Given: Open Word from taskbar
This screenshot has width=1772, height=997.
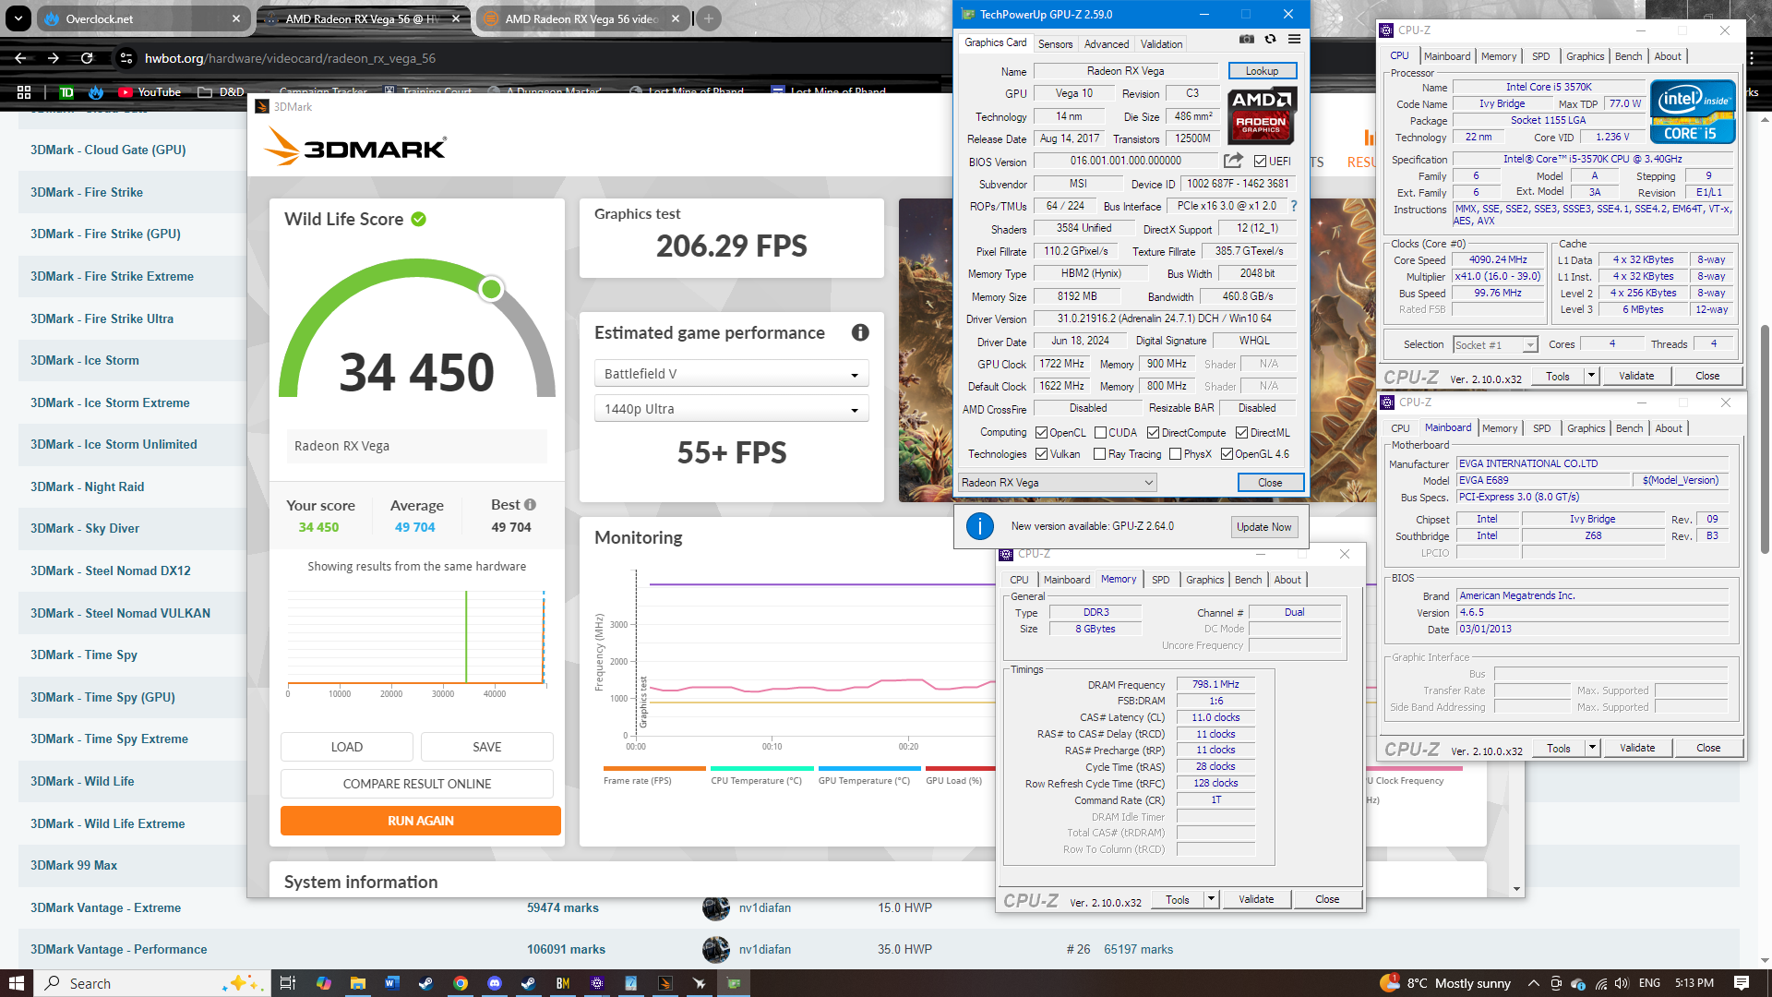Looking at the screenshot, I should coord(391,983).
